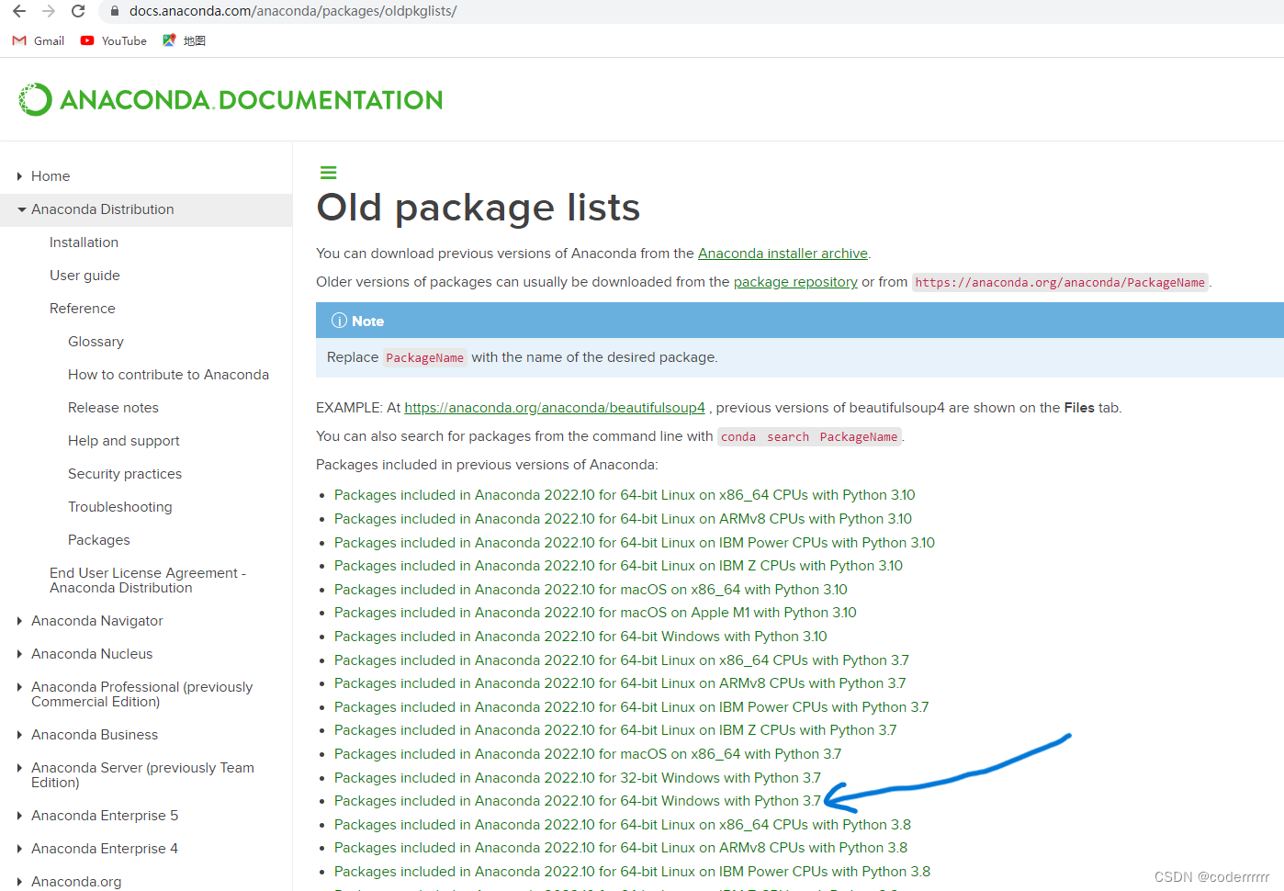1284x891 pixels.
Task: Click the Old package lists heading
Action: (478, 208)
